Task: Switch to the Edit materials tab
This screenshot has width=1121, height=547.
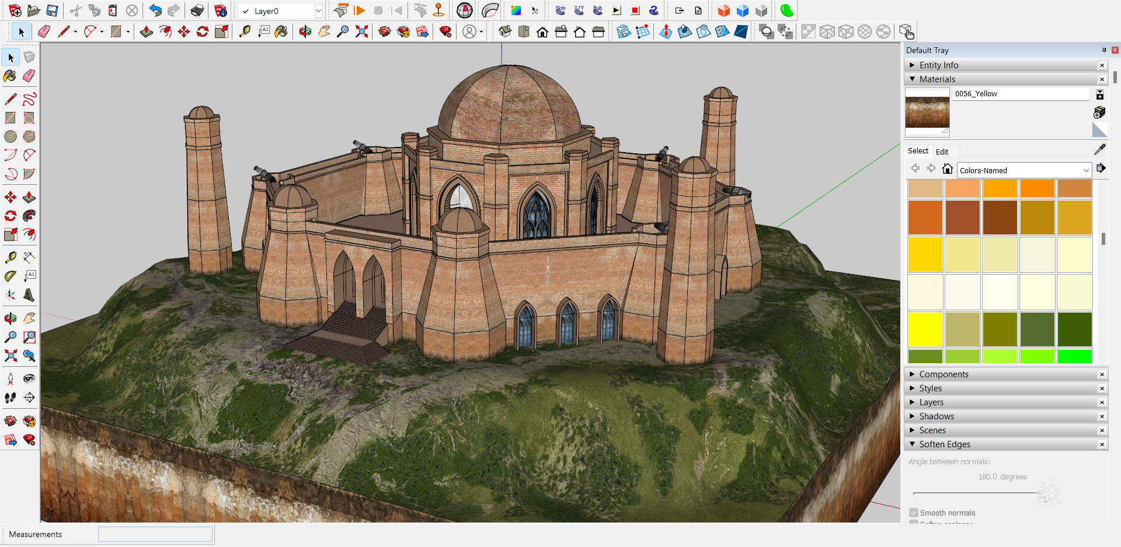Action: 942,152
